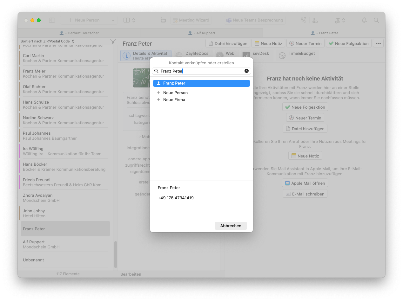The width and height of the screenshot is (403, 301).
Task: Click Neuer Termin in the activity panel
Action: tap(305, 118)
